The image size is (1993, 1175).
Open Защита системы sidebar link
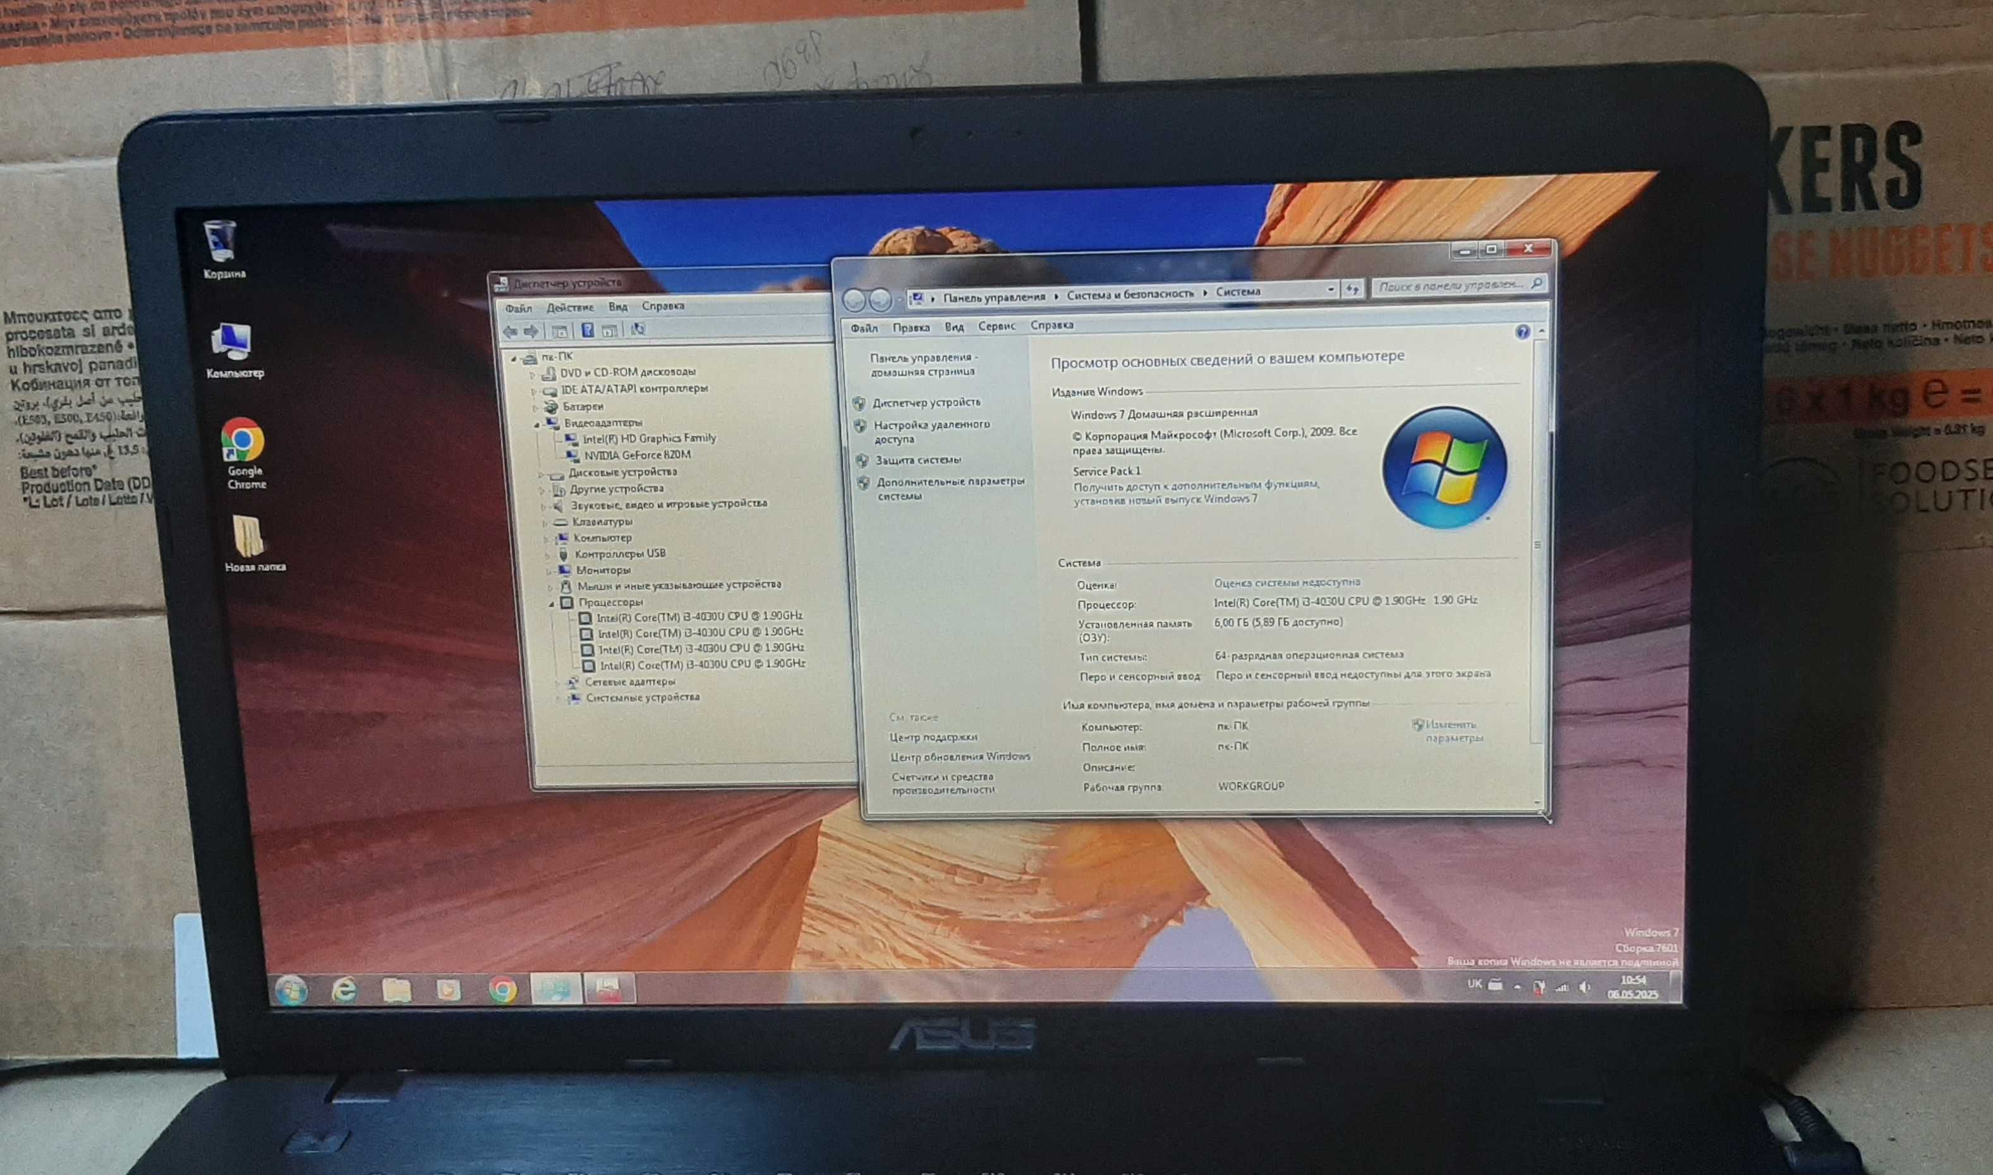[x=919, y=460]
